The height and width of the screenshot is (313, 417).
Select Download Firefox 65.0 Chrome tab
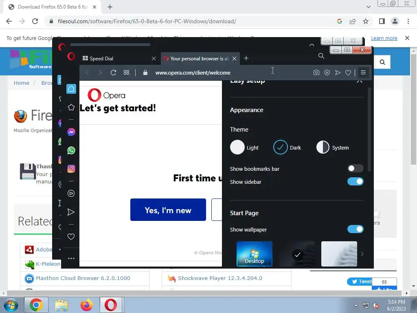coord(53,7)
